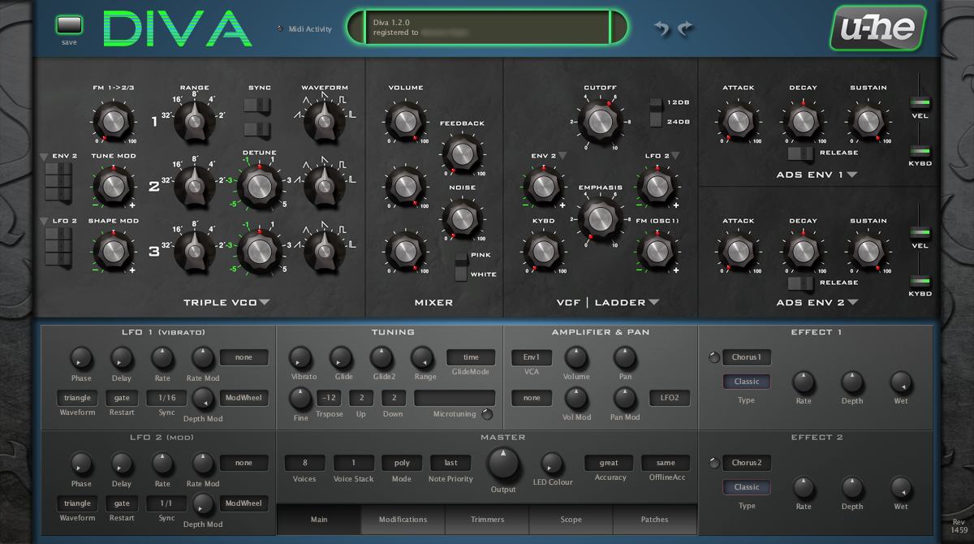Click the Midi Activity indicator
Viewport: 974px width, 544px height.
point(280,29)
